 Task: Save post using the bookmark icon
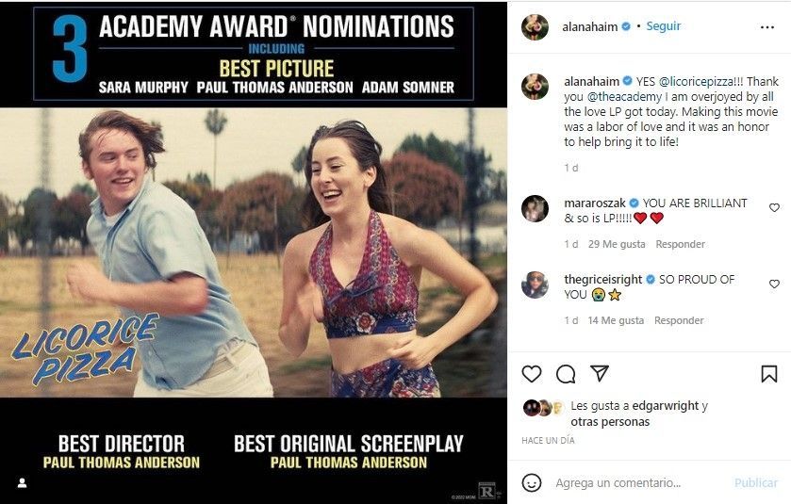coord(769,374)
